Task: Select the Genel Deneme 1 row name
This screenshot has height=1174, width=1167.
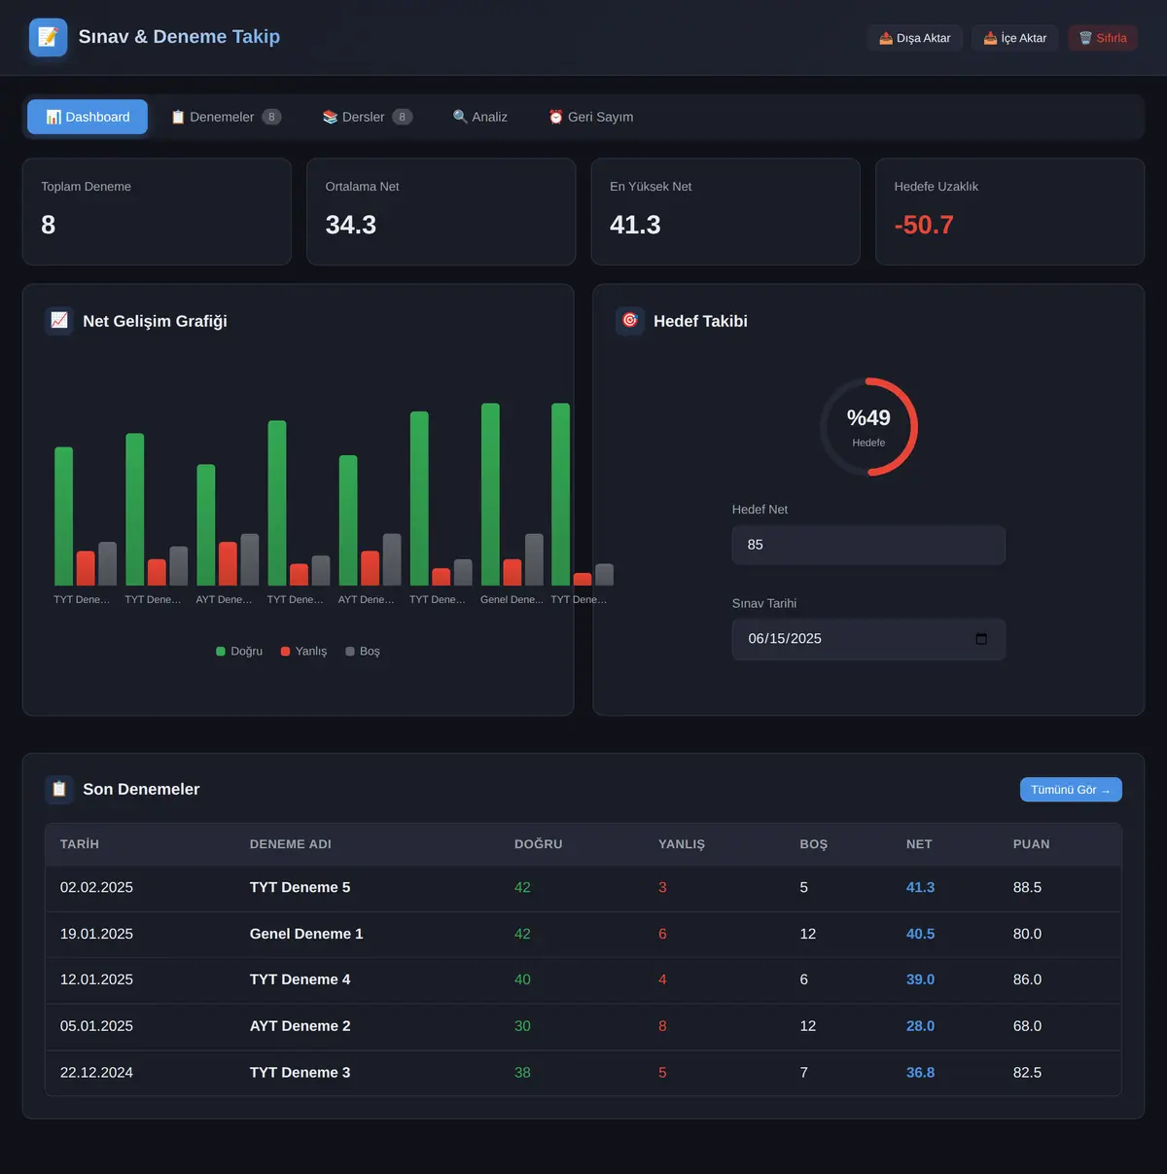Action: click(306, 934)
